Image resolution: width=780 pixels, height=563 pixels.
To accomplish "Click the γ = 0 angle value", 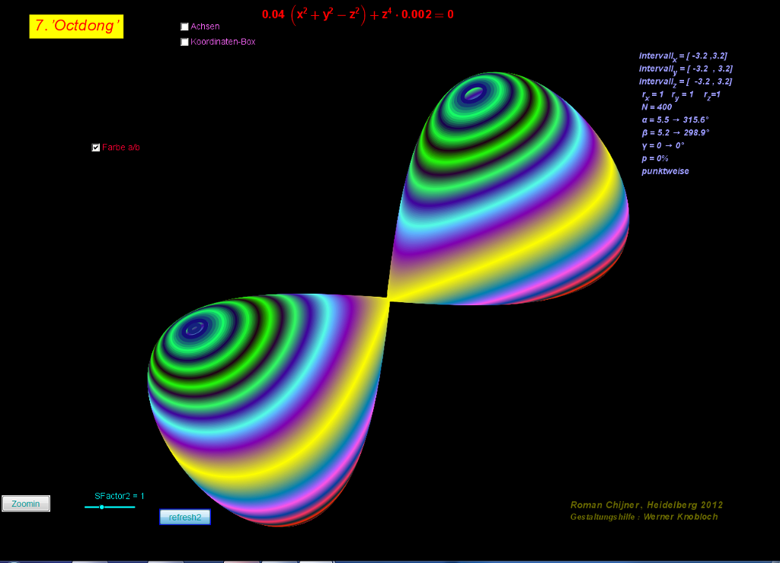I will coord(663,145).
